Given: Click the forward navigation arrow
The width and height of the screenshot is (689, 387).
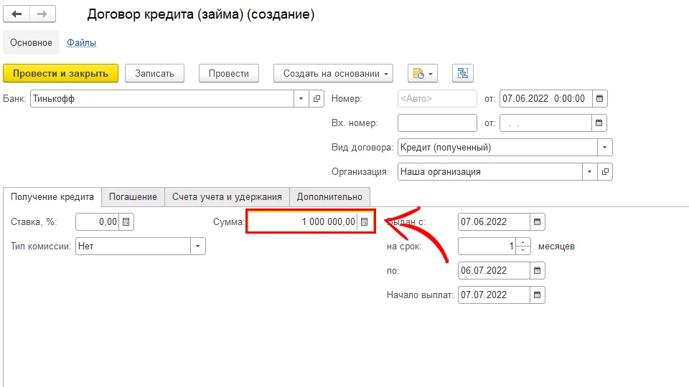Looking at the screenshot, I should 42,14.
